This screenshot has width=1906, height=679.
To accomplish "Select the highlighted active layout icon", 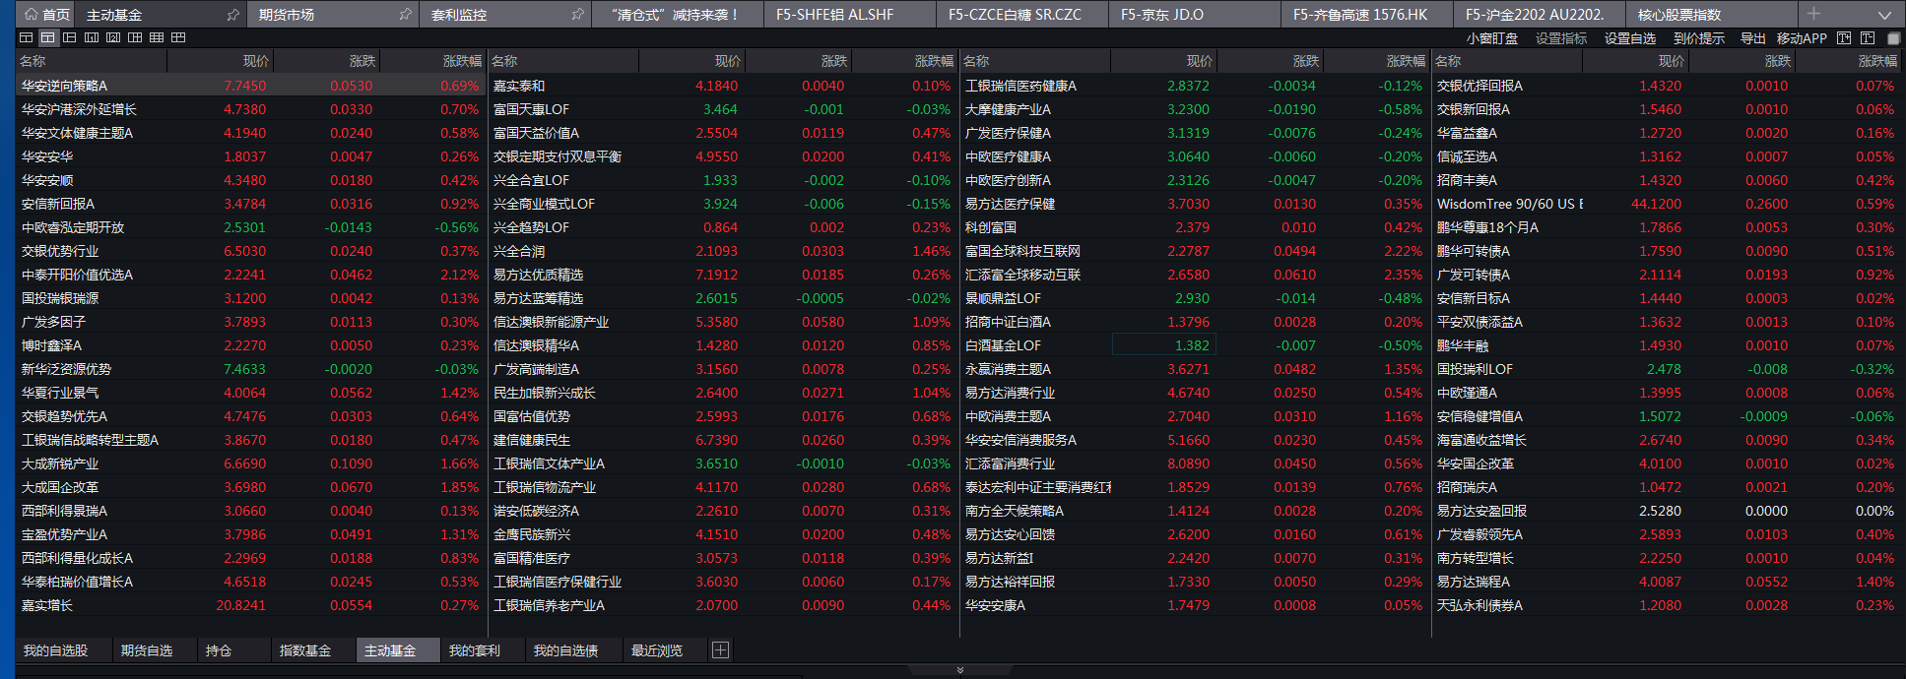I will tap(47, 37).
